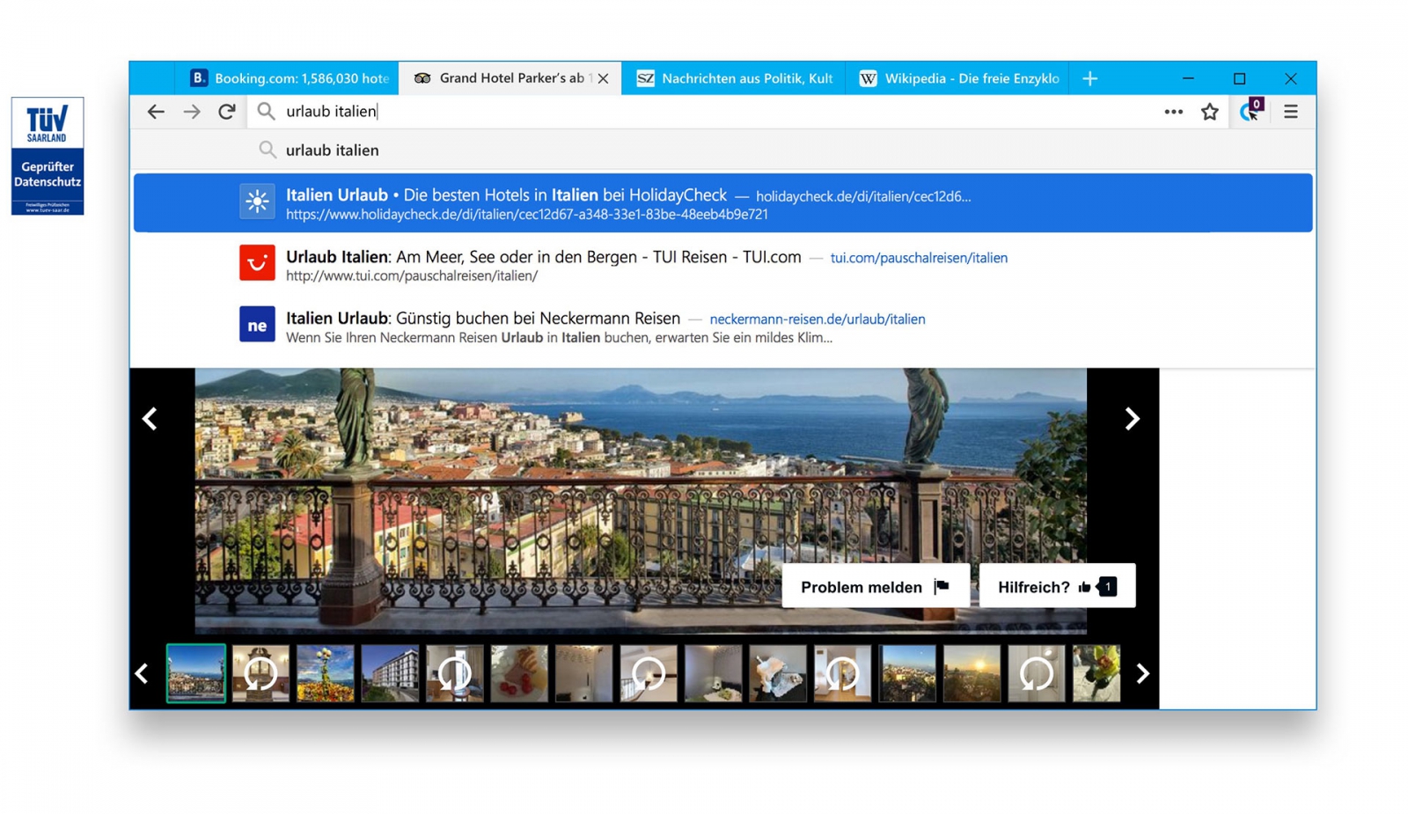
Task: Close the Grand Hotel Parker's tab
Action: [603, 78]
